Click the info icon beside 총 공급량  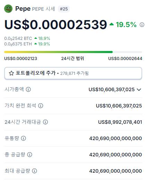[x=29, y=155]
